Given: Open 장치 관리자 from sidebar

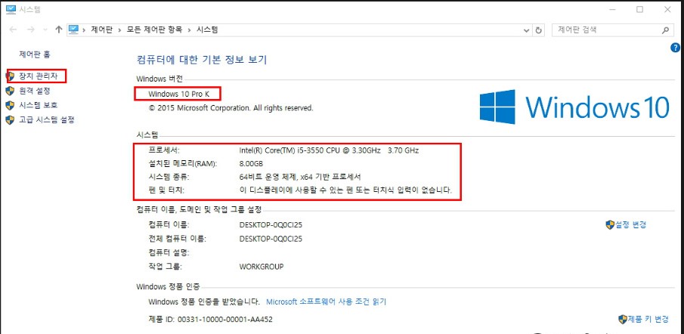Looking at the screenshot, I should (38, 76).
